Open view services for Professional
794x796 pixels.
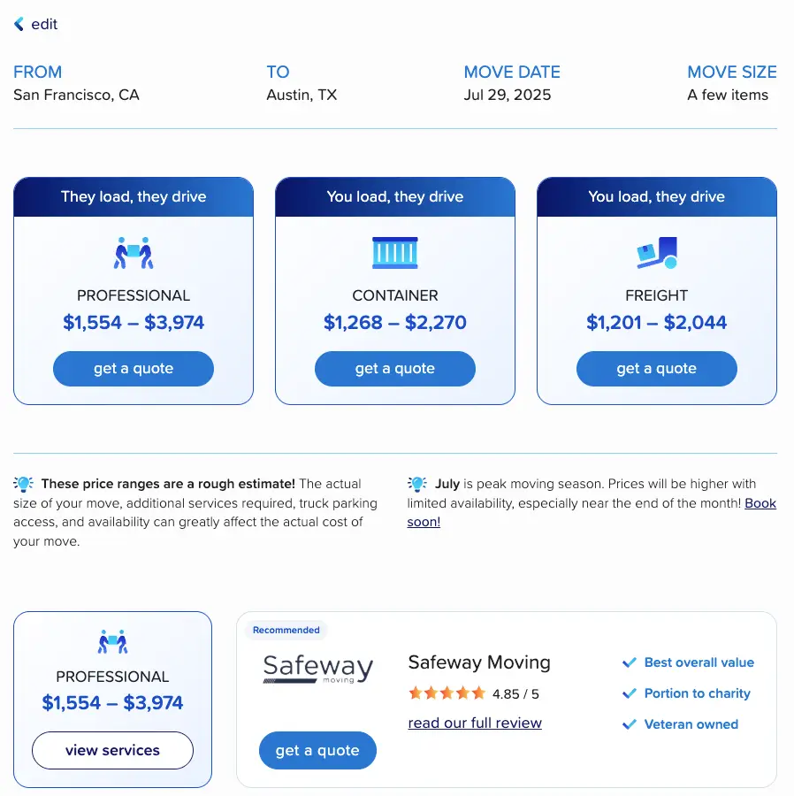pyautogui.click(x=112, y=750)
